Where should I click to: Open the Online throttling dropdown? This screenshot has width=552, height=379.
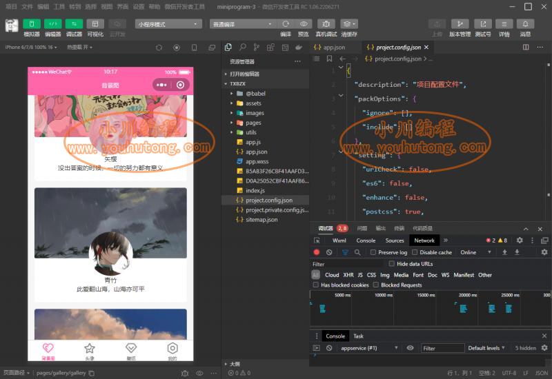(475, 252)
